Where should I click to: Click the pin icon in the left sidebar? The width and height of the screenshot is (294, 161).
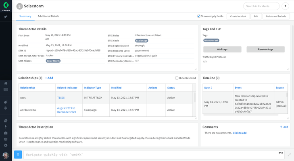click(x=6, y=17)
